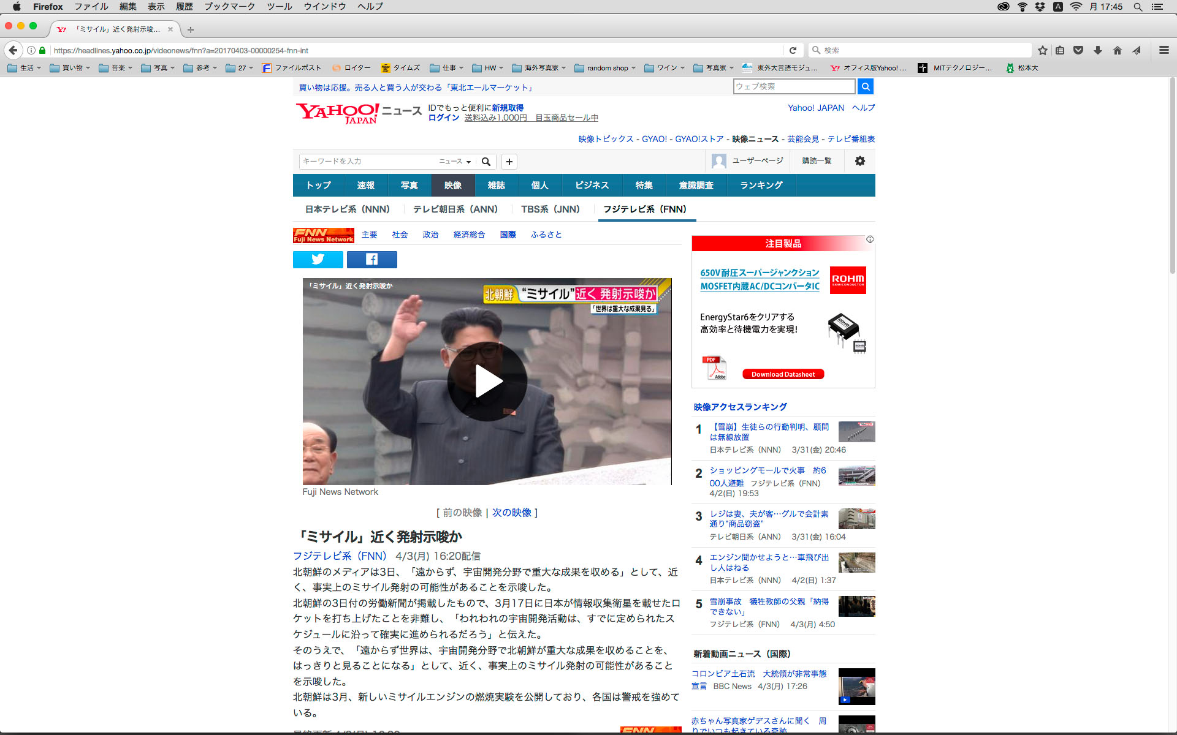Click the plus button beside news search
Screen dimensions: 1177x735
coord(509,162)
